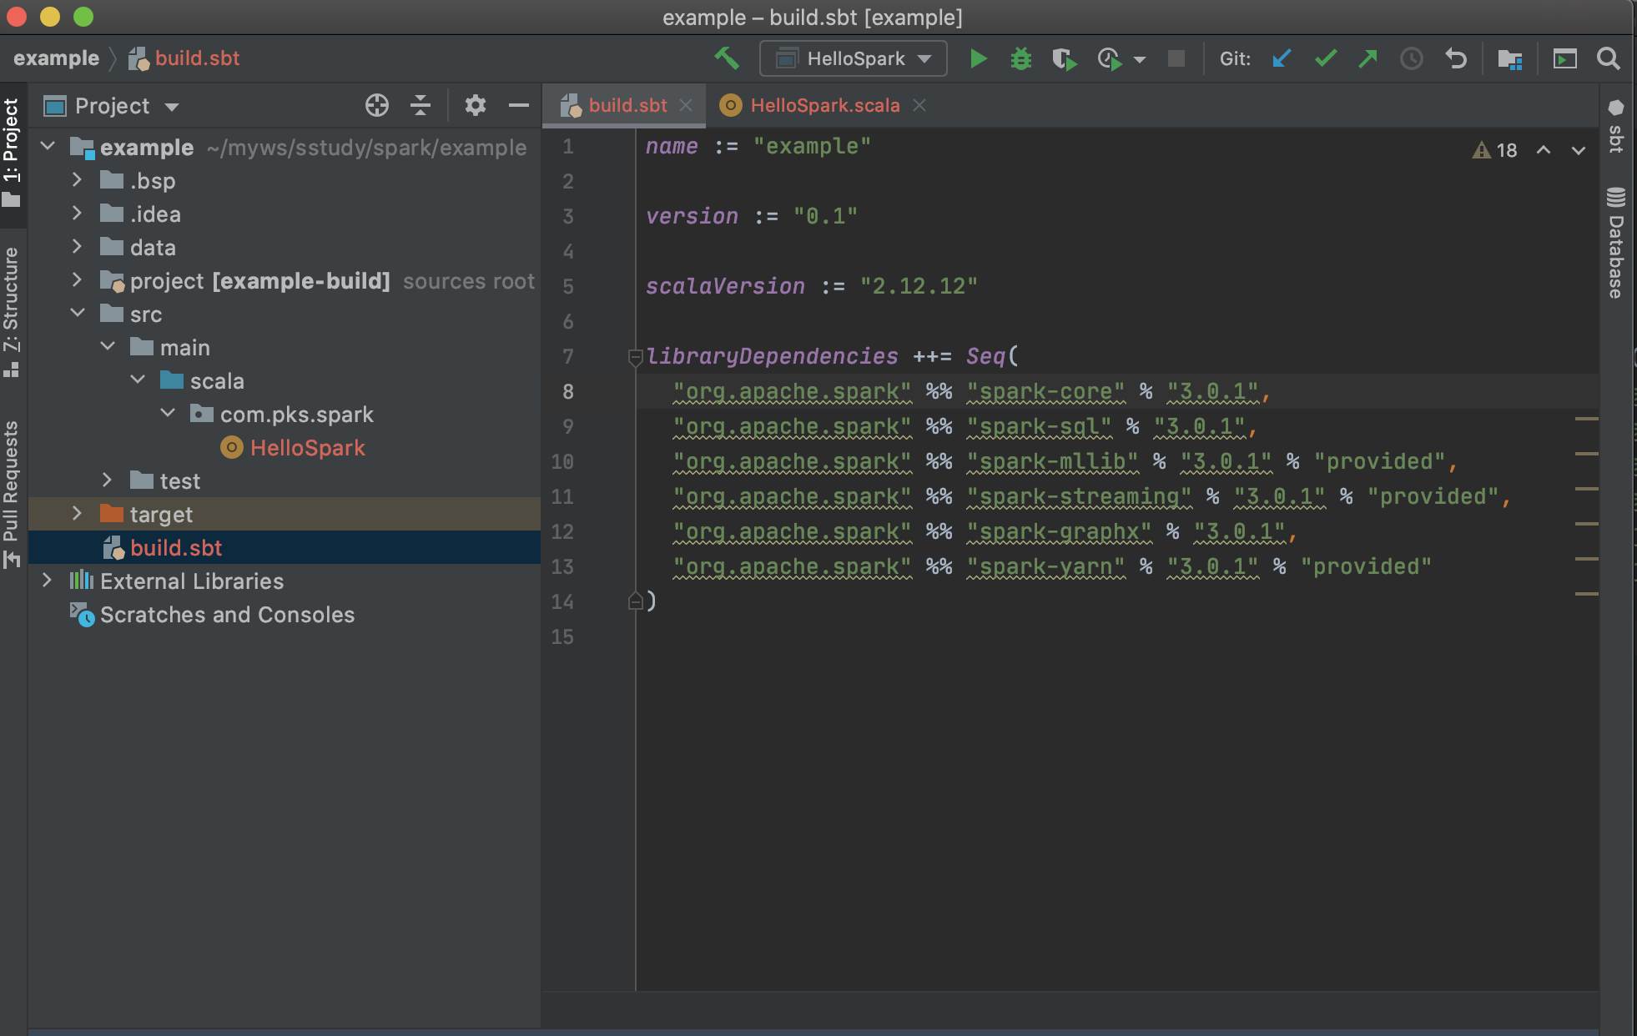The height and width of the screenshot is (1036, 1637).
Task: Click the Profile run icon
Action: [1109, 58]
